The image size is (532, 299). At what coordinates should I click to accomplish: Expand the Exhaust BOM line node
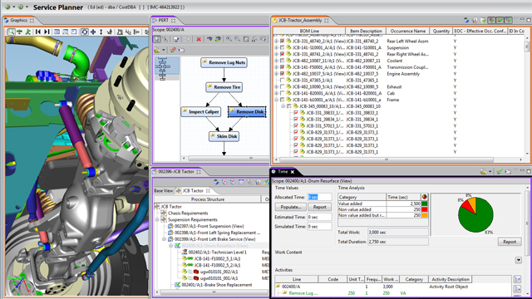click(277, 86)
